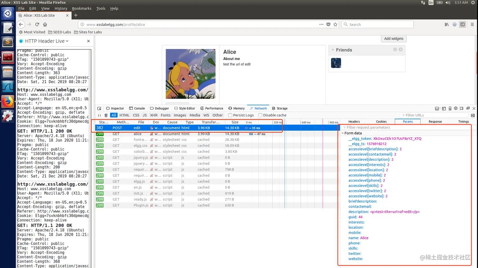The image size is (478, 268).
Task: Open the History menu
Action: [x=61, y=9]
